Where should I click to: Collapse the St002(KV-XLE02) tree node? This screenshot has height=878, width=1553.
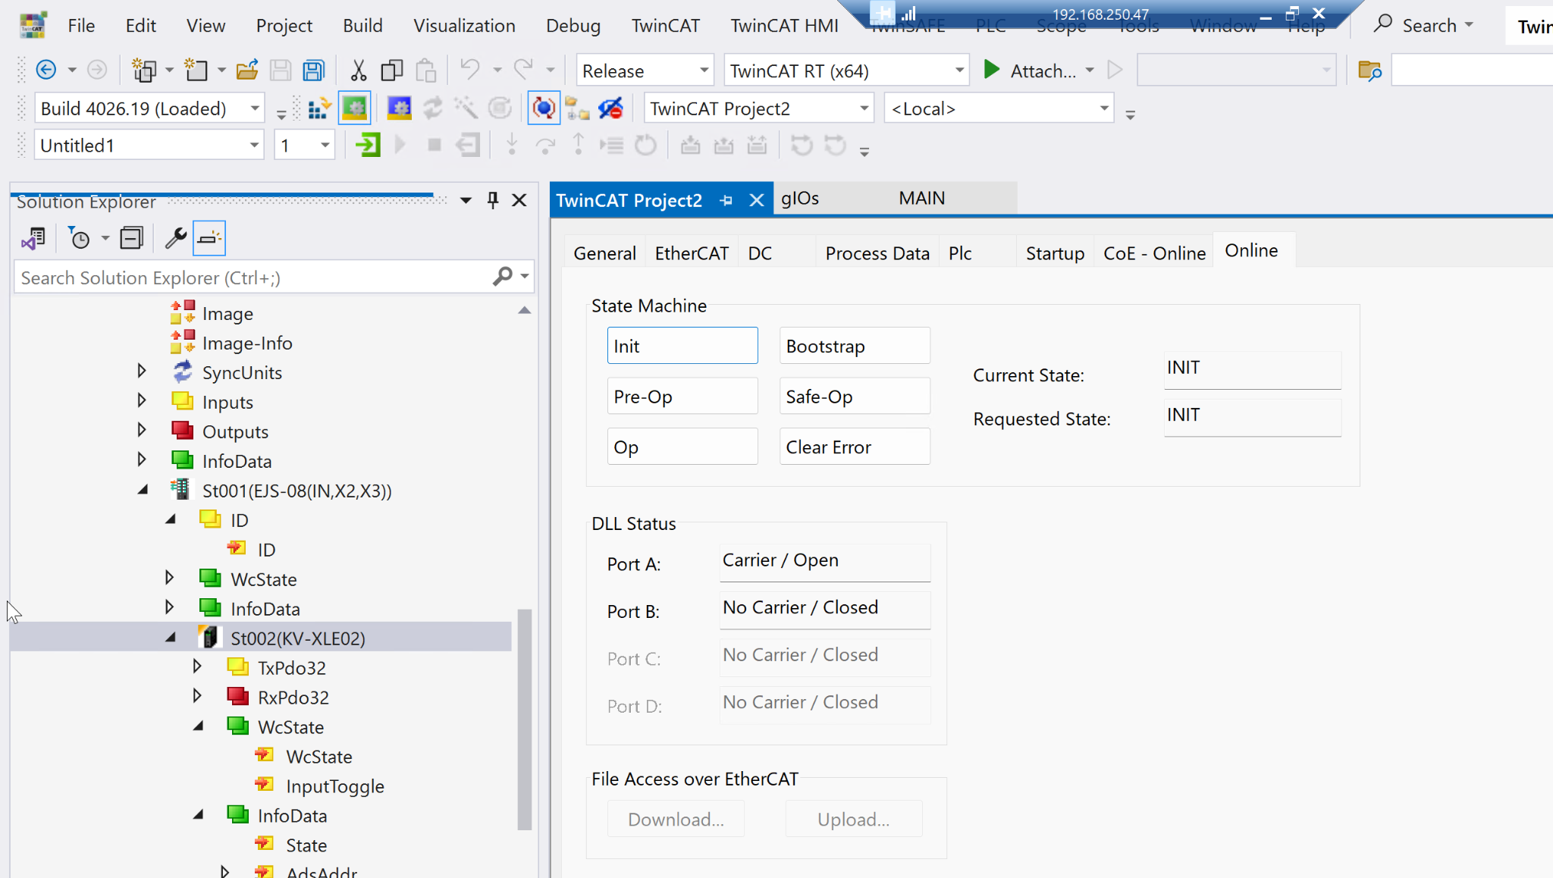[x=171, y=638]
